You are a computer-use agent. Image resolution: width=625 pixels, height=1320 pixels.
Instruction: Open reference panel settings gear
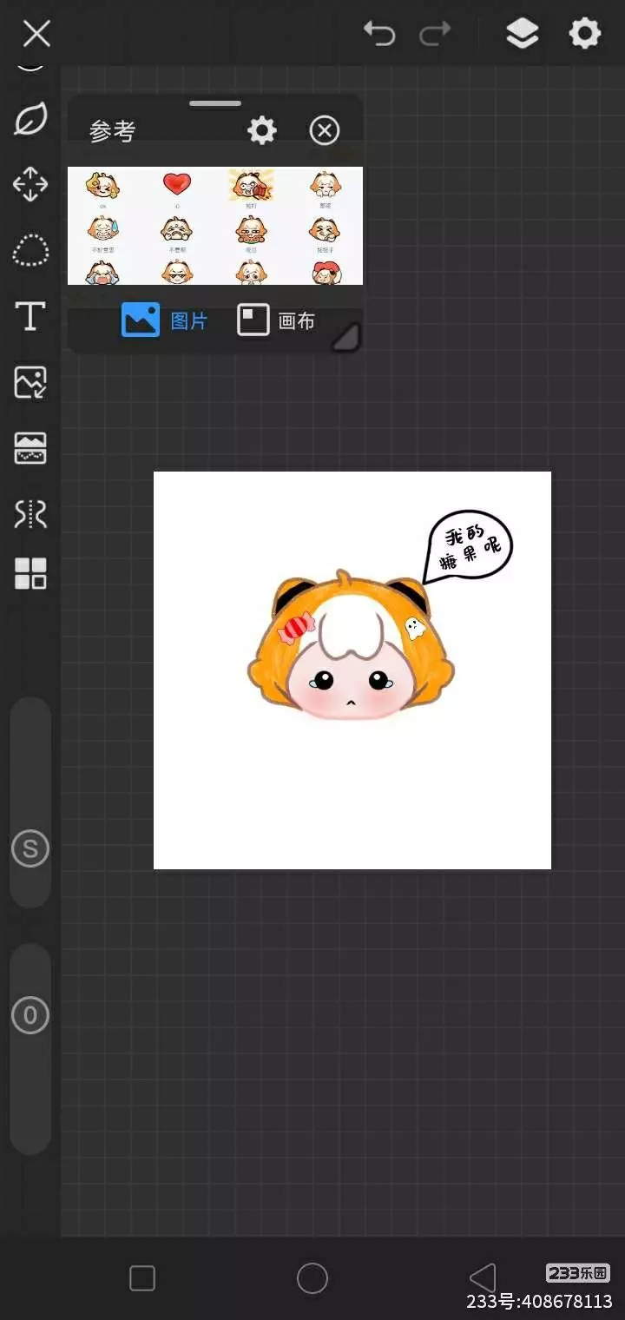tap(262, 131)
